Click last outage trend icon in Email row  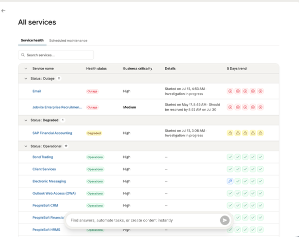point(260,91)
